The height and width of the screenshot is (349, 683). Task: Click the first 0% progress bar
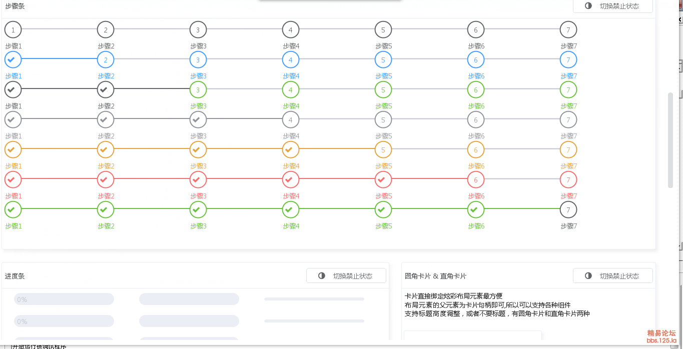[x=64, y=299]
